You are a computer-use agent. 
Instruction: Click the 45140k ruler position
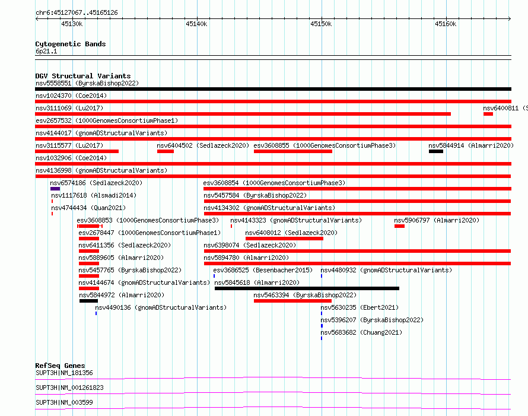[196, 24]
